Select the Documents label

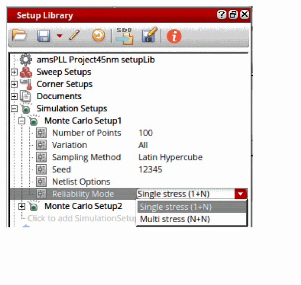[x=59, y=96]
